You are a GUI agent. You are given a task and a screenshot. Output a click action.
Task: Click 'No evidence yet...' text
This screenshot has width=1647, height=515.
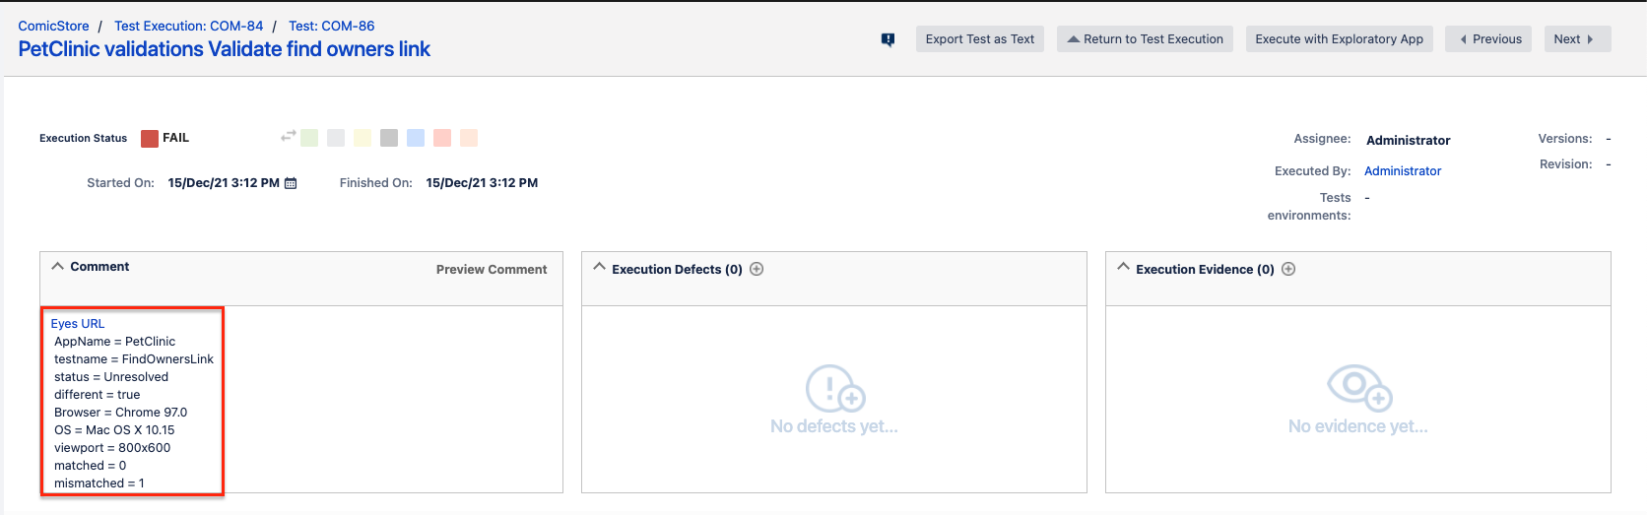click(x=1358, y=426)
